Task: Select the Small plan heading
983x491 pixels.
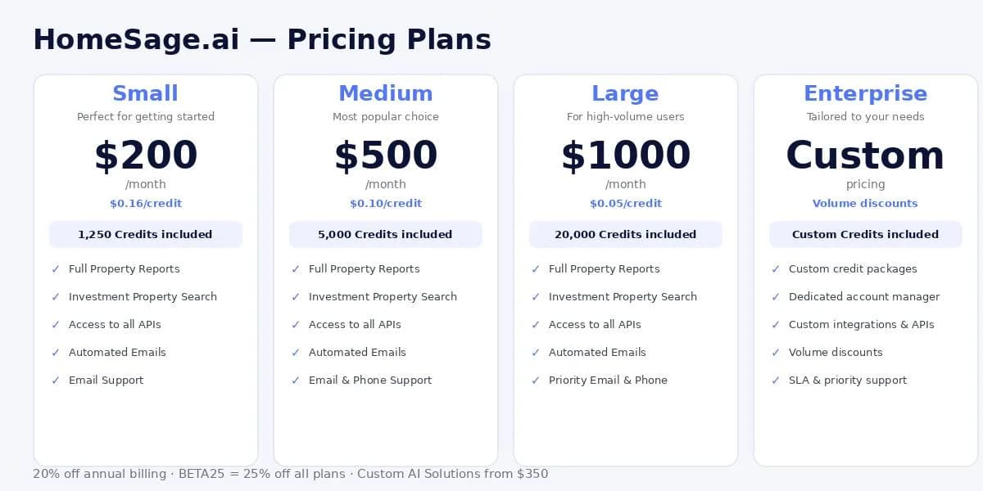Action: [146, 93]
